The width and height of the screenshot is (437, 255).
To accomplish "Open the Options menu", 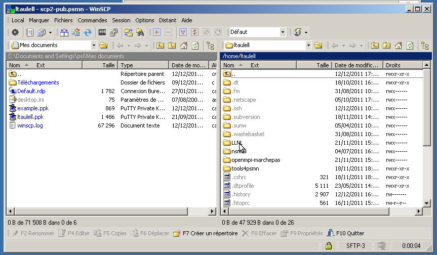I will tap(145, 20).
